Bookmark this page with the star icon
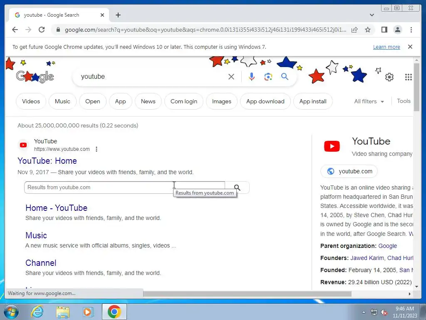This screenshot has width=426, height=320. click(368, 30)
